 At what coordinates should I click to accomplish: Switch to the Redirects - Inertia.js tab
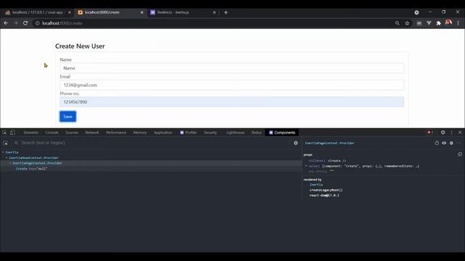point(182,12)
